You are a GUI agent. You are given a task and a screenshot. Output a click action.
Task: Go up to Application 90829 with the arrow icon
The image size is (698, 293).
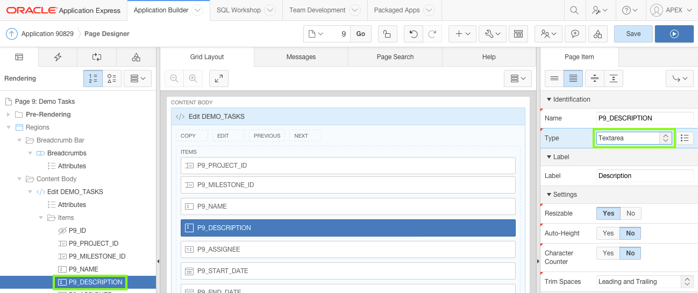coord(12,34)
